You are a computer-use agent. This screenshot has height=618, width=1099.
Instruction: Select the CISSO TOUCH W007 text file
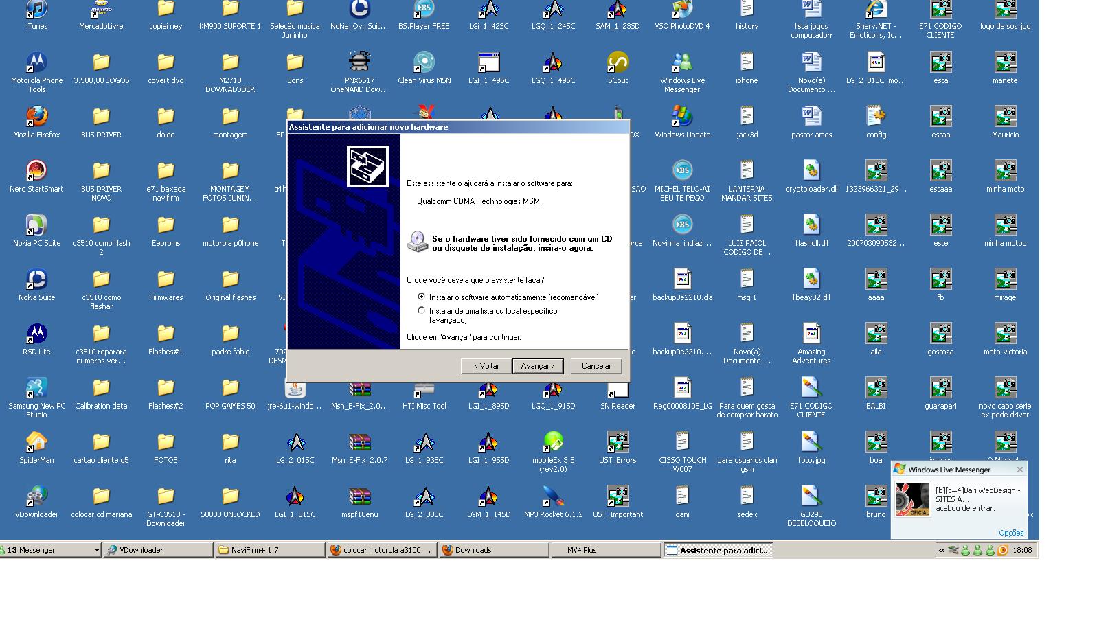[x=682, y=443]
